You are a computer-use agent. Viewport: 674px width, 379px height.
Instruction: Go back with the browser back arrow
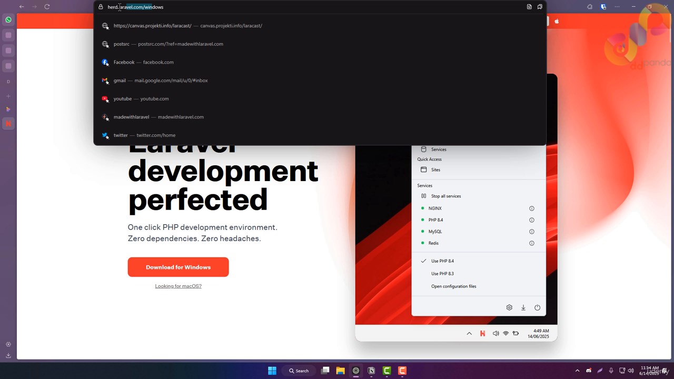(x=22, y=7)
